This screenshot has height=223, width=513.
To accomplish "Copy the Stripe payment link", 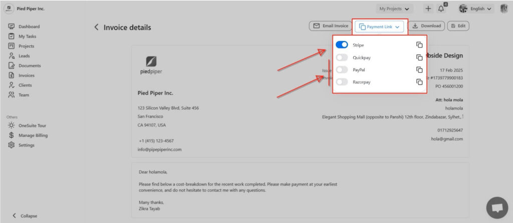I will click(419, 45).
